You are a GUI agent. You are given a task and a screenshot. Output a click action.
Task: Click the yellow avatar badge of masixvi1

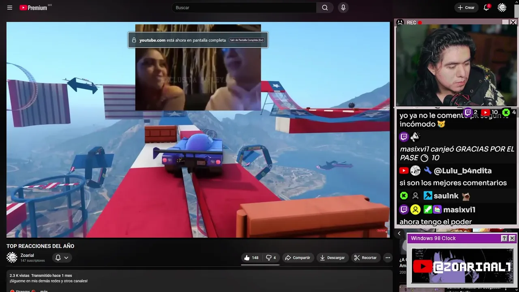pos(415,210)
